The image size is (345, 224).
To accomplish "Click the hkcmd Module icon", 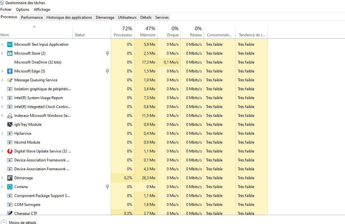I will point(10,142).
